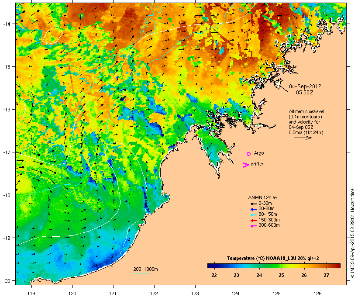Click the '24' temperature scale value

pyautogui.click(x=259, y=275)
